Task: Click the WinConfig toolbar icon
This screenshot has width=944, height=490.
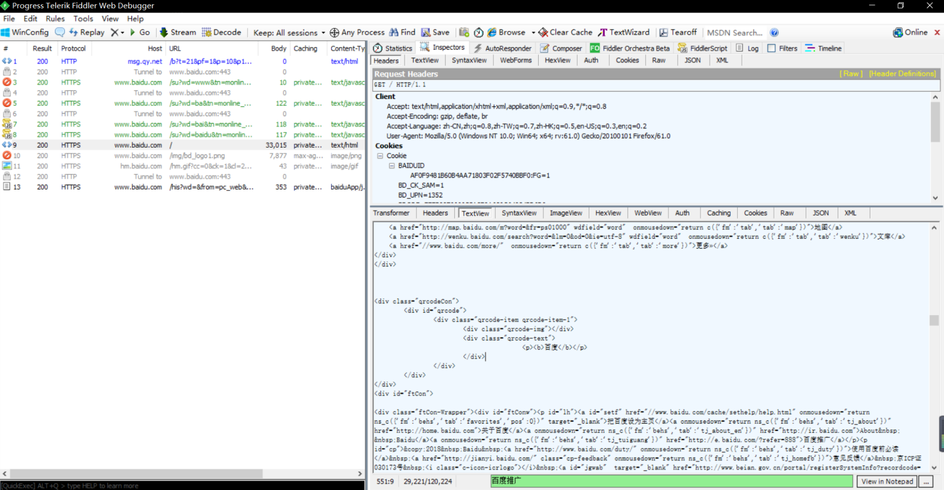Action: coord(5,32)
